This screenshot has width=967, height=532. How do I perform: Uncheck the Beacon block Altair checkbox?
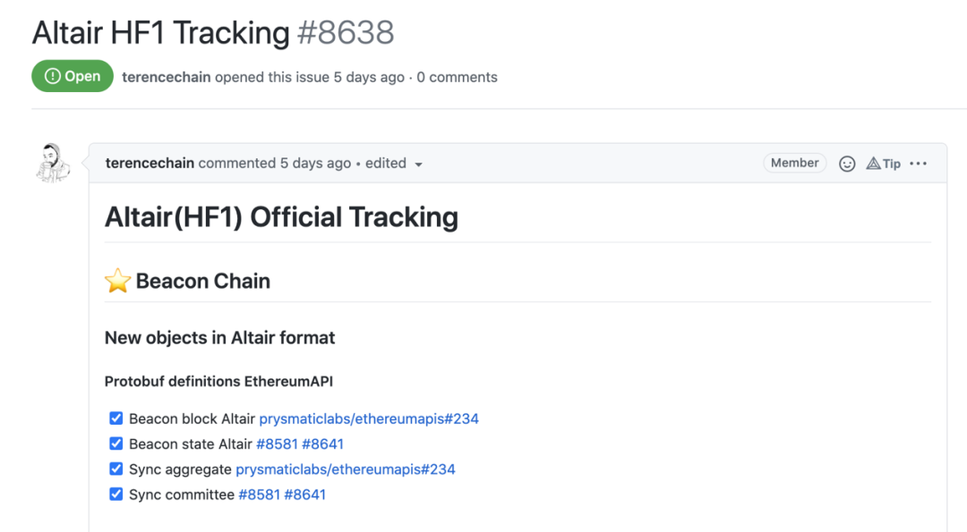[116, 418]
